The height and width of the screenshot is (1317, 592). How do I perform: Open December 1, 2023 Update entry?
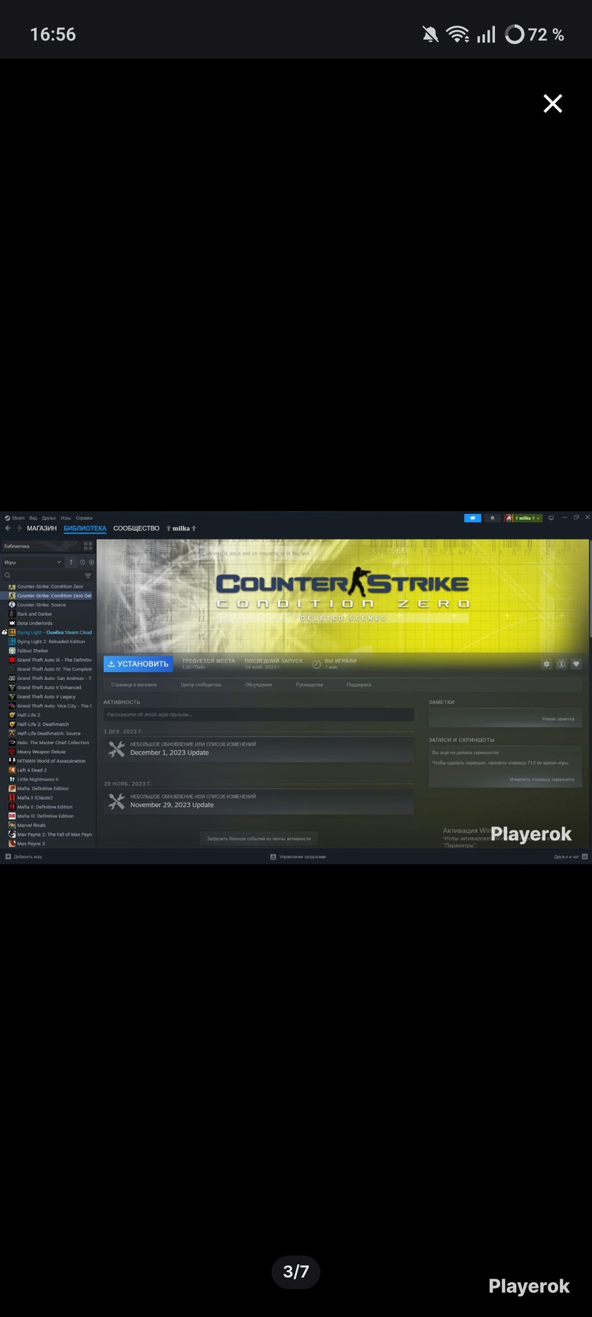(x=259, y=749)
